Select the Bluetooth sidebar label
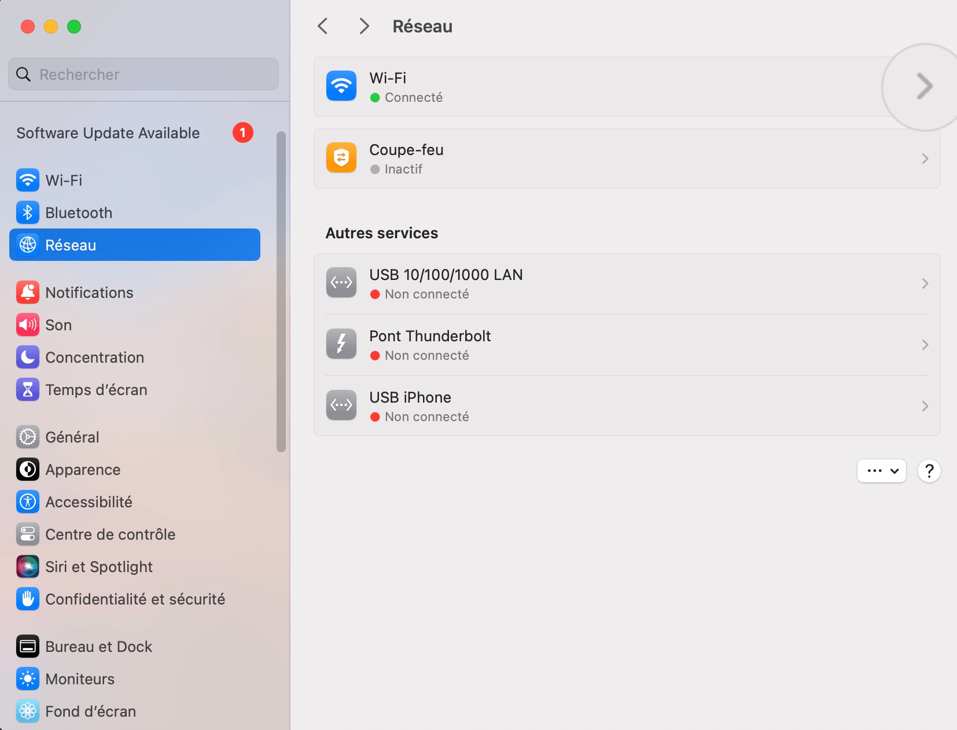957x730 pixels. click(79, 213)
